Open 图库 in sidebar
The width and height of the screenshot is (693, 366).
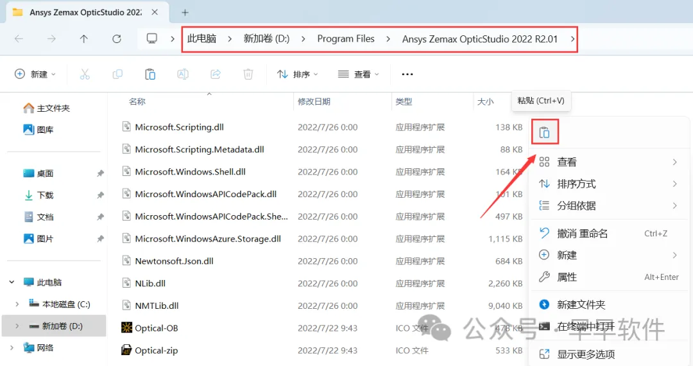(38, 130)
